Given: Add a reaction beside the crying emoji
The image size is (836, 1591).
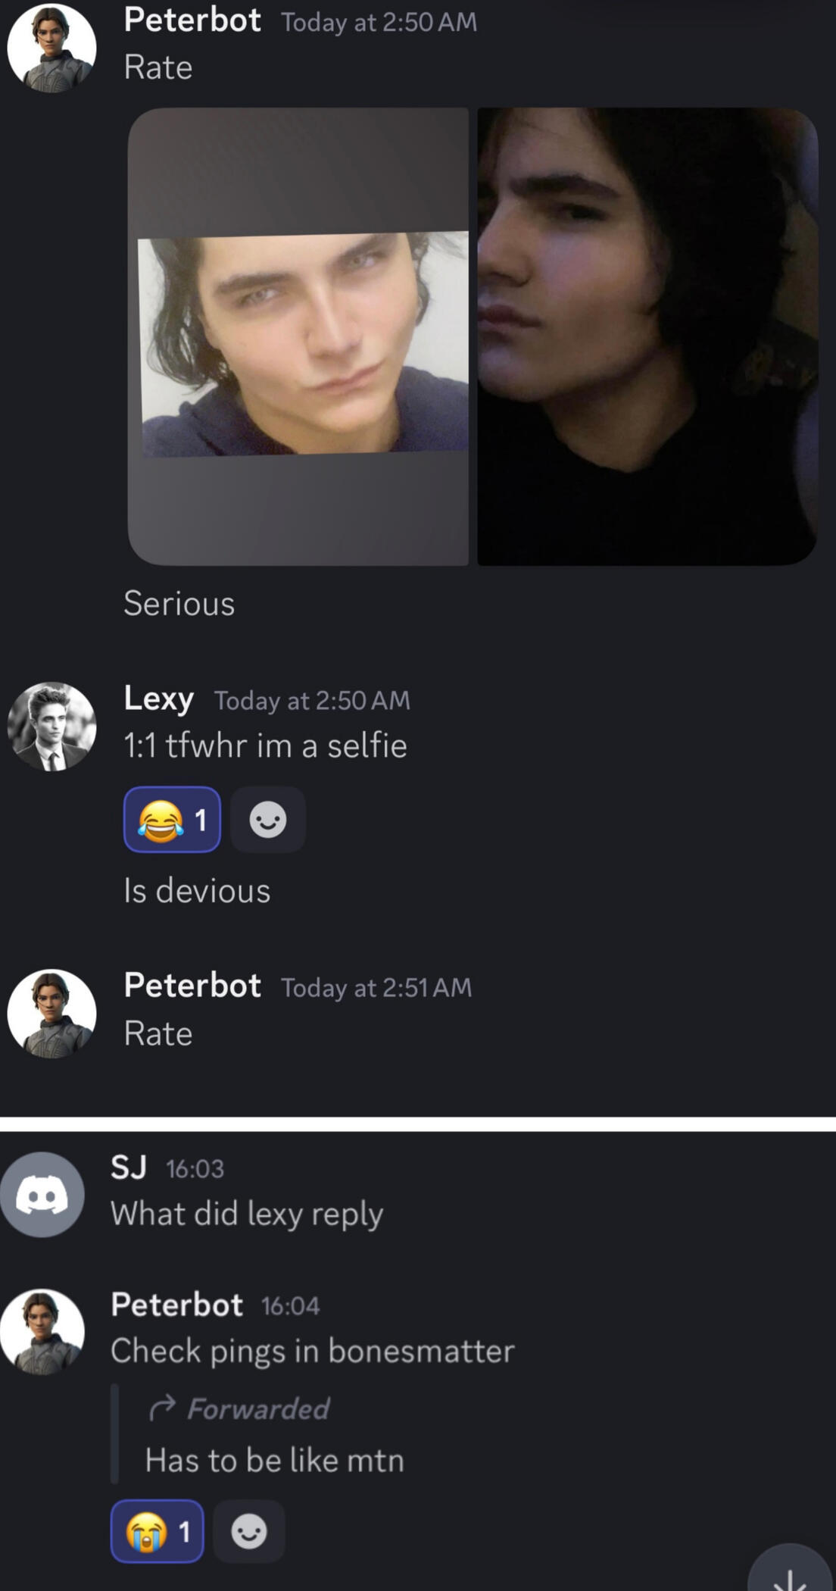Looking at the screenshot, I should point(249,1532).
